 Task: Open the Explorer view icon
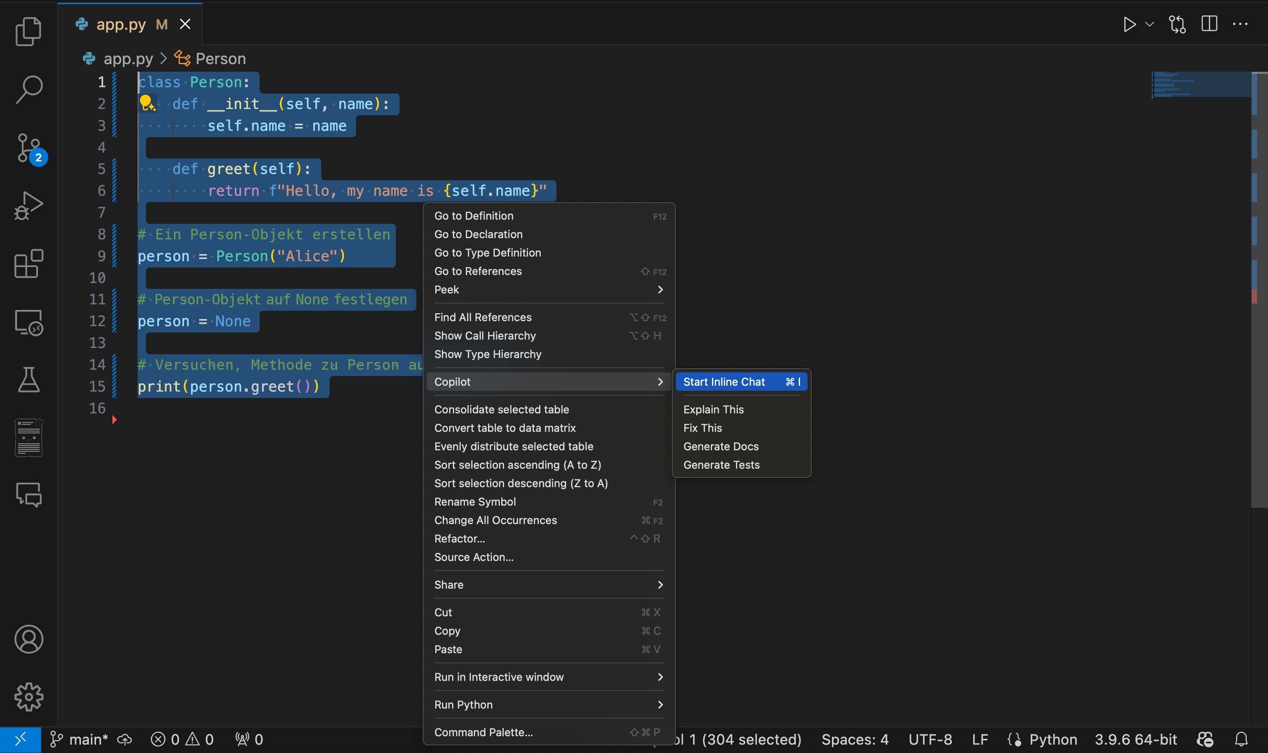coord(29,31)
